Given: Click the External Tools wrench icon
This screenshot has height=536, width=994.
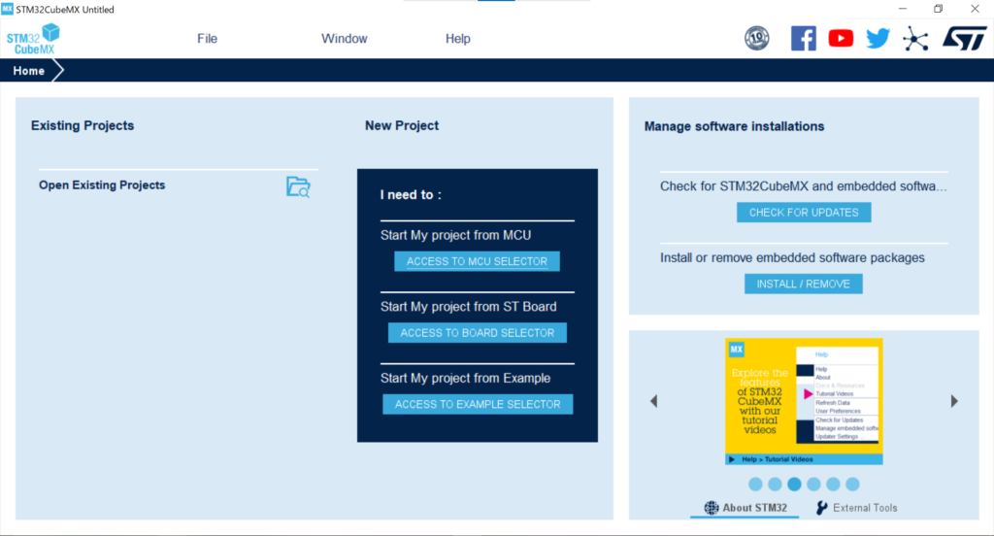Looking at the screenshot, I should [821, 508].
